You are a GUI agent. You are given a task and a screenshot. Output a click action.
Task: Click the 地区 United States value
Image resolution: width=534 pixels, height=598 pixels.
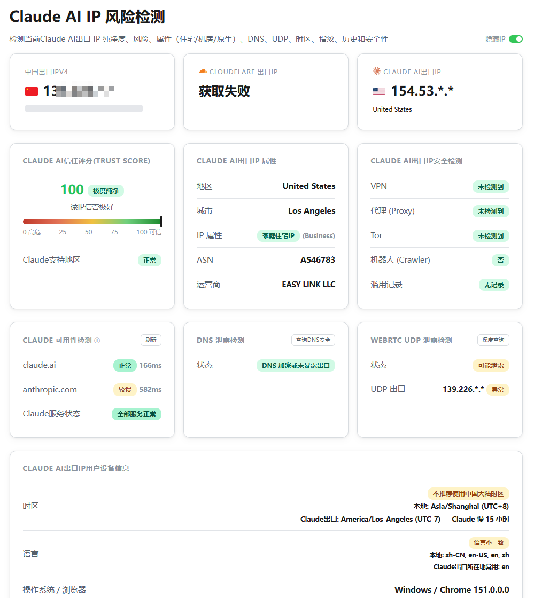click(x=309, y=186)
